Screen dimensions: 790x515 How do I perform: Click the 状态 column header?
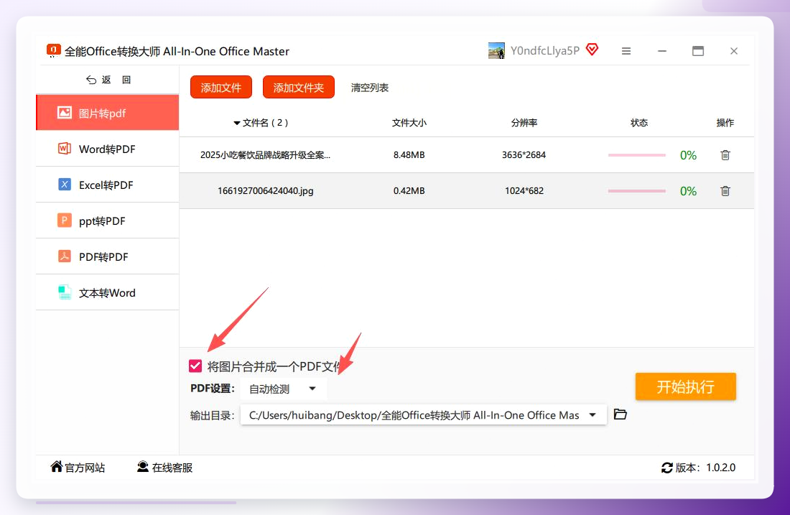639,122
